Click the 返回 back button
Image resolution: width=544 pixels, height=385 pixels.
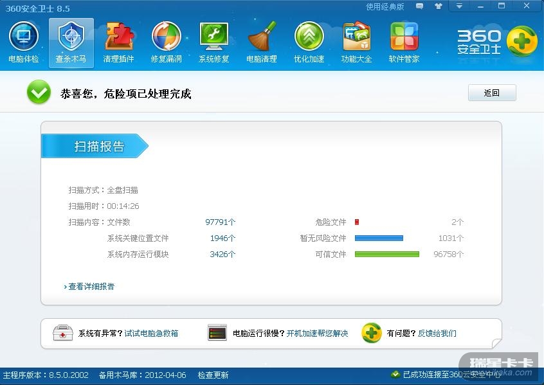click(492, 93)
